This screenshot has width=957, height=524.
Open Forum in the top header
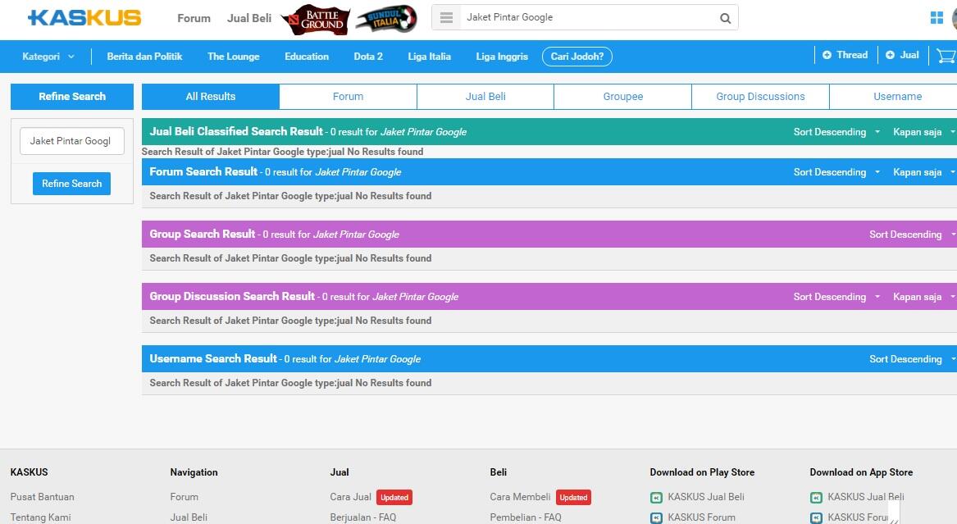coord(194,18)
